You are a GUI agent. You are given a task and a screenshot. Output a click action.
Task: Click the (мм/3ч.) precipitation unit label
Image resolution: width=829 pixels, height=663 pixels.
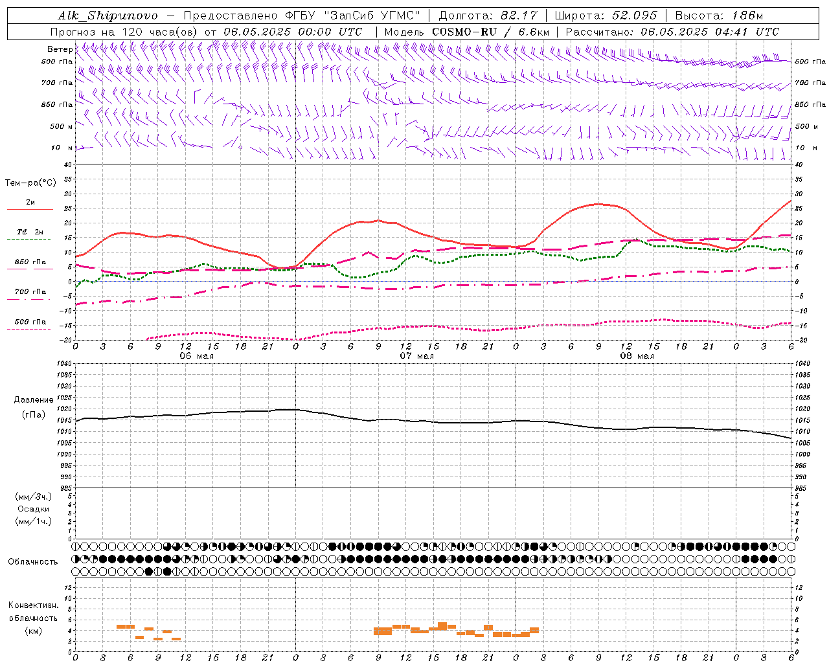34,497
